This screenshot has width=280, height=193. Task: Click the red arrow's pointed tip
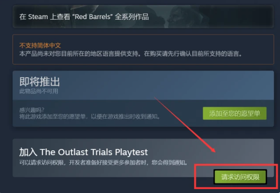coord(215,151)
